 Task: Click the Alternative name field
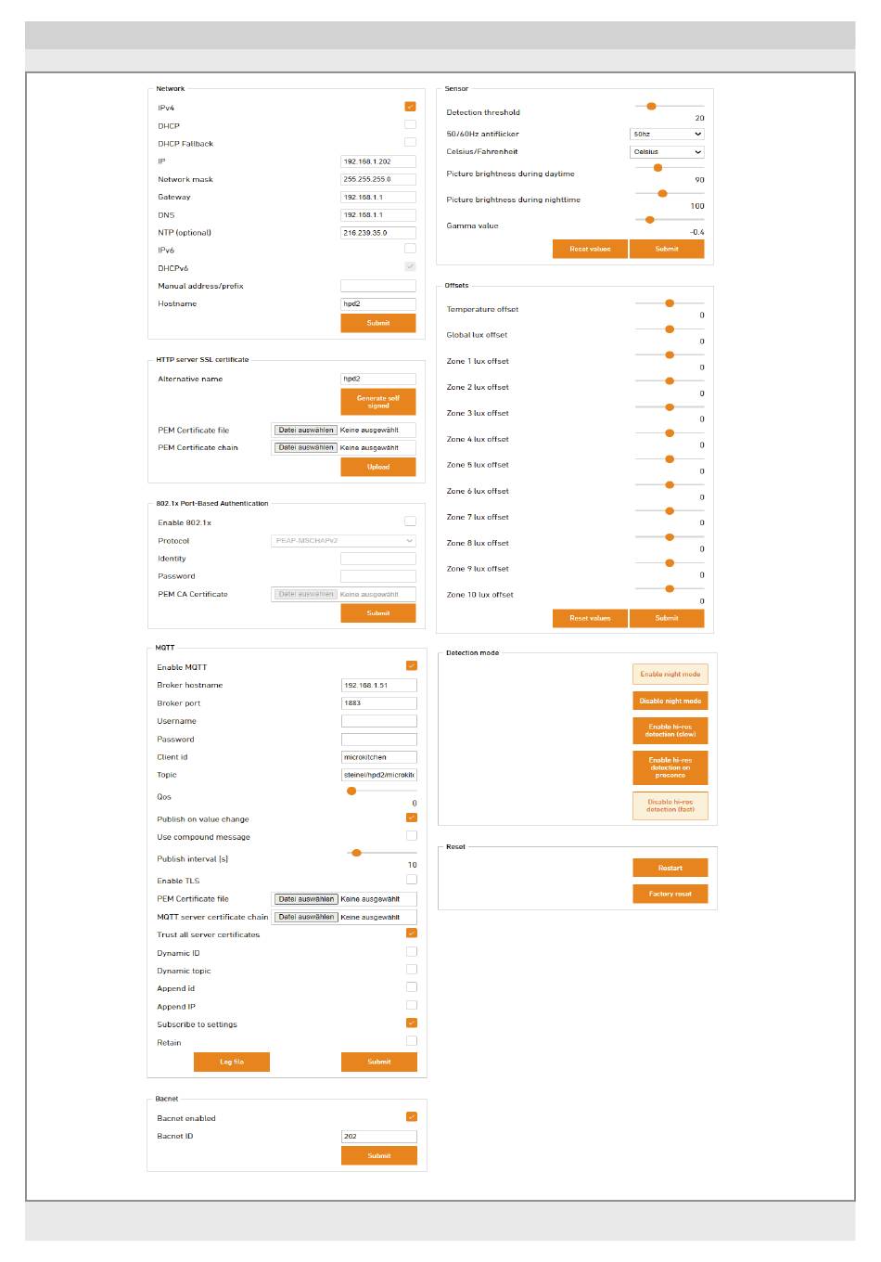378,379
